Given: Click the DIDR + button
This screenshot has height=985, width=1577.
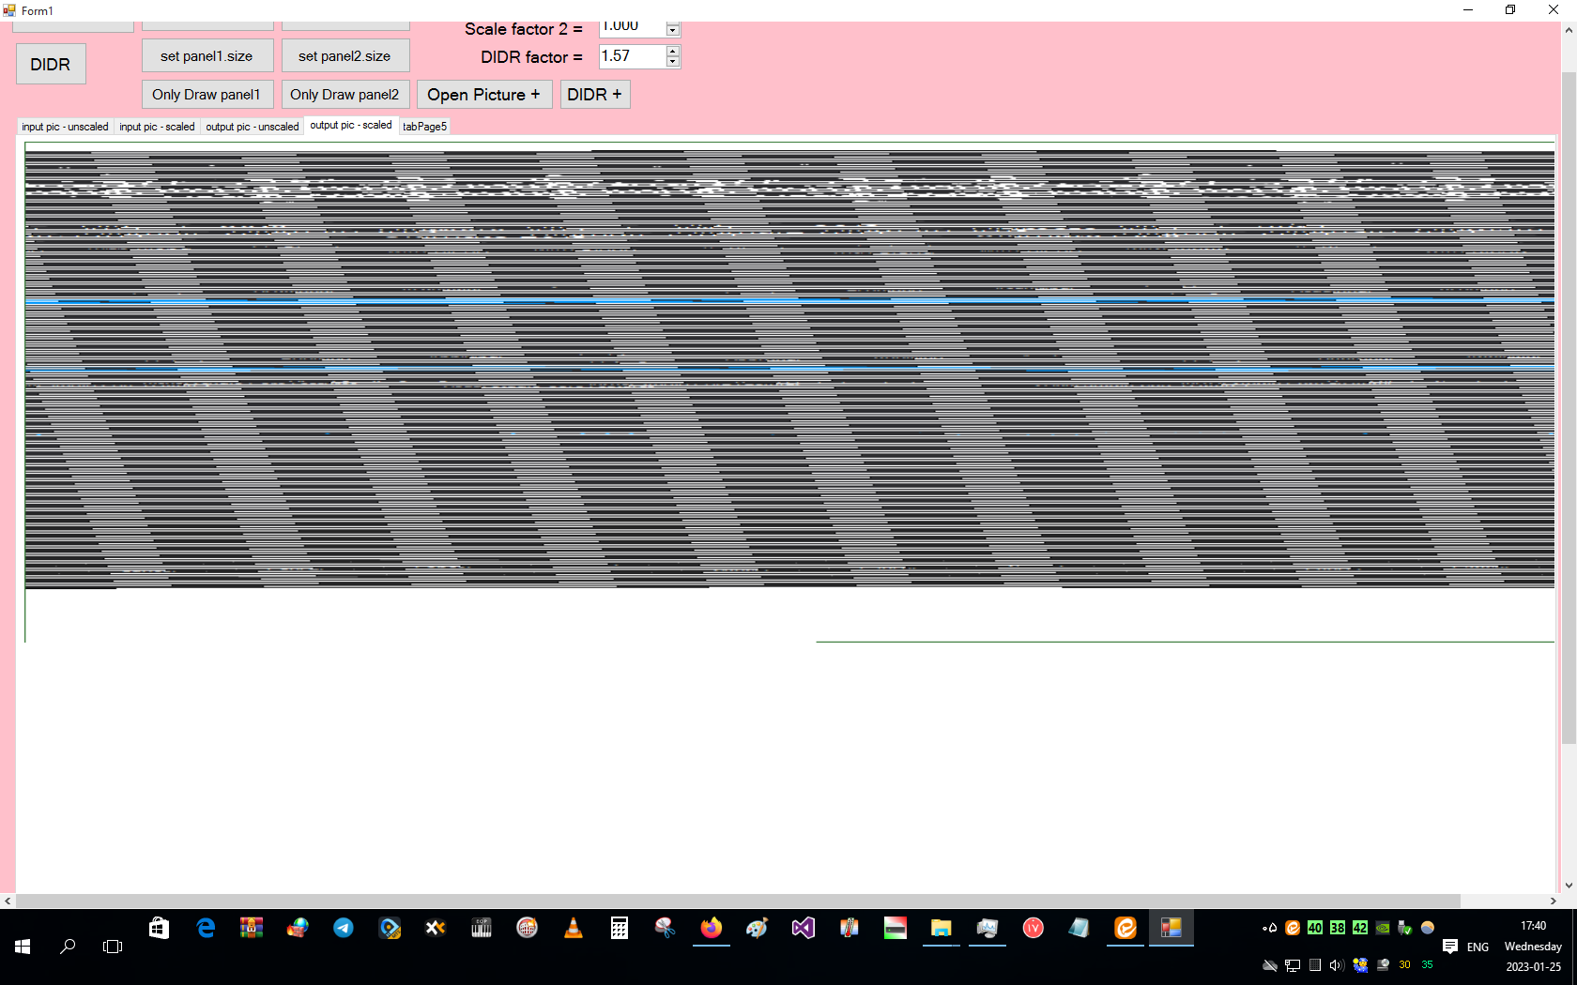Looking at the screenshot, I should point(595,95).
